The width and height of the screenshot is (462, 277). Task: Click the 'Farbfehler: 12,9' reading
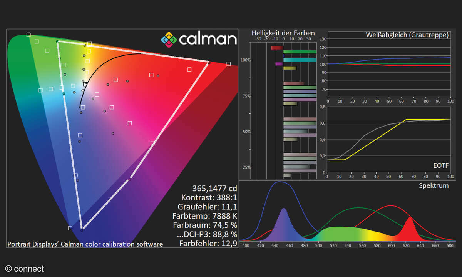point(208,243)
